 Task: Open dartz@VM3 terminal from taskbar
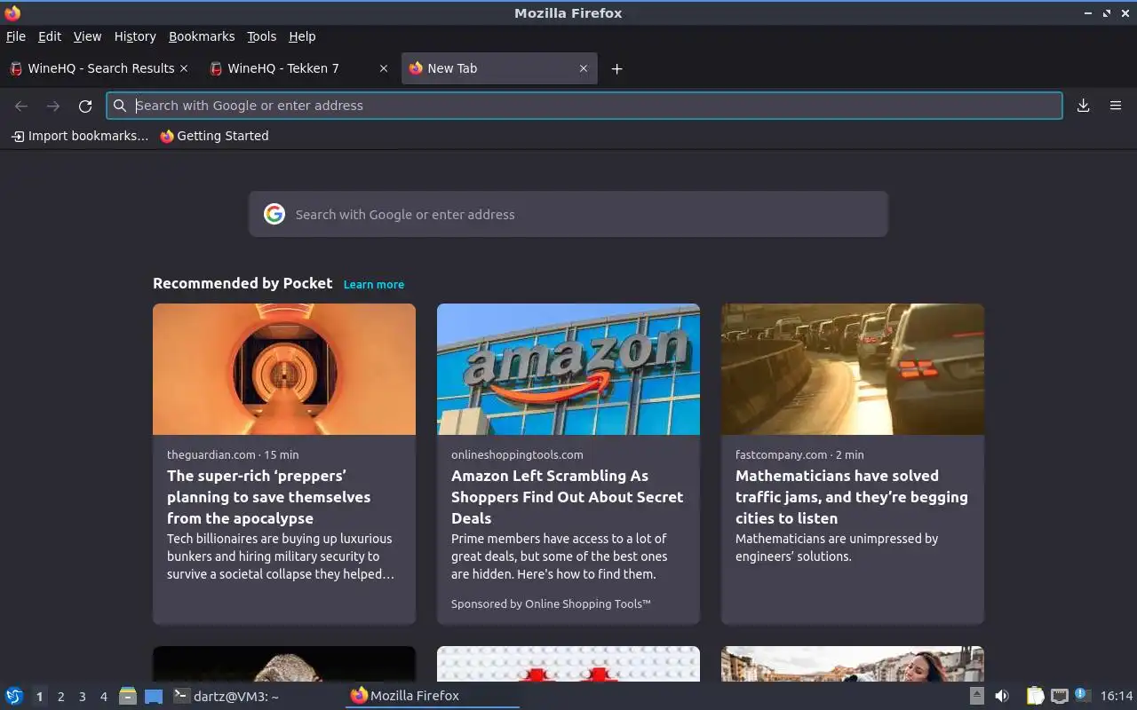[x=256, y=696]
